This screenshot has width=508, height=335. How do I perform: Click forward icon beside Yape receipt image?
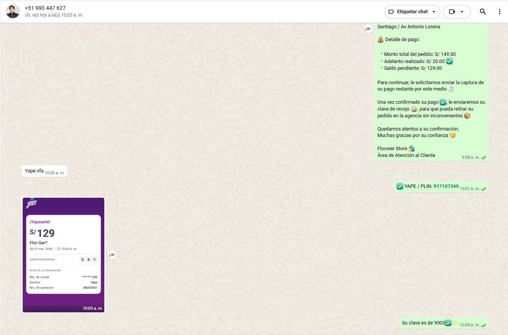pos(112,255)
